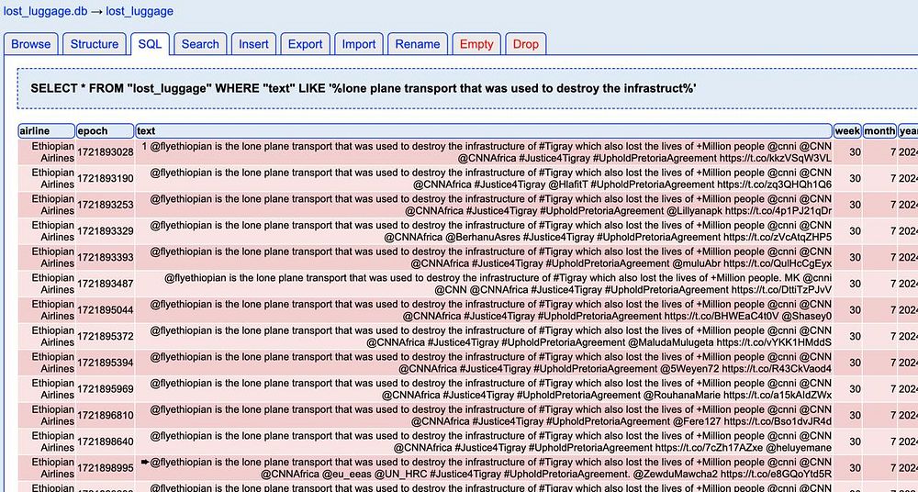Click tweet text mentioning @MaludaMulugeta

[484, 337]
